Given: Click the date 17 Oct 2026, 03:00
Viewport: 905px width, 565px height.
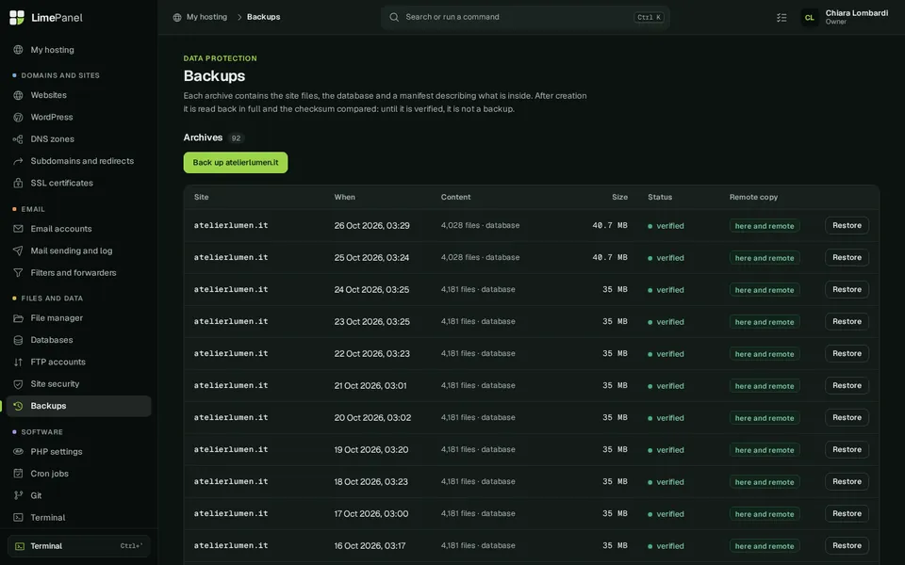Looking at the screenshot, I should pos(371,514).
